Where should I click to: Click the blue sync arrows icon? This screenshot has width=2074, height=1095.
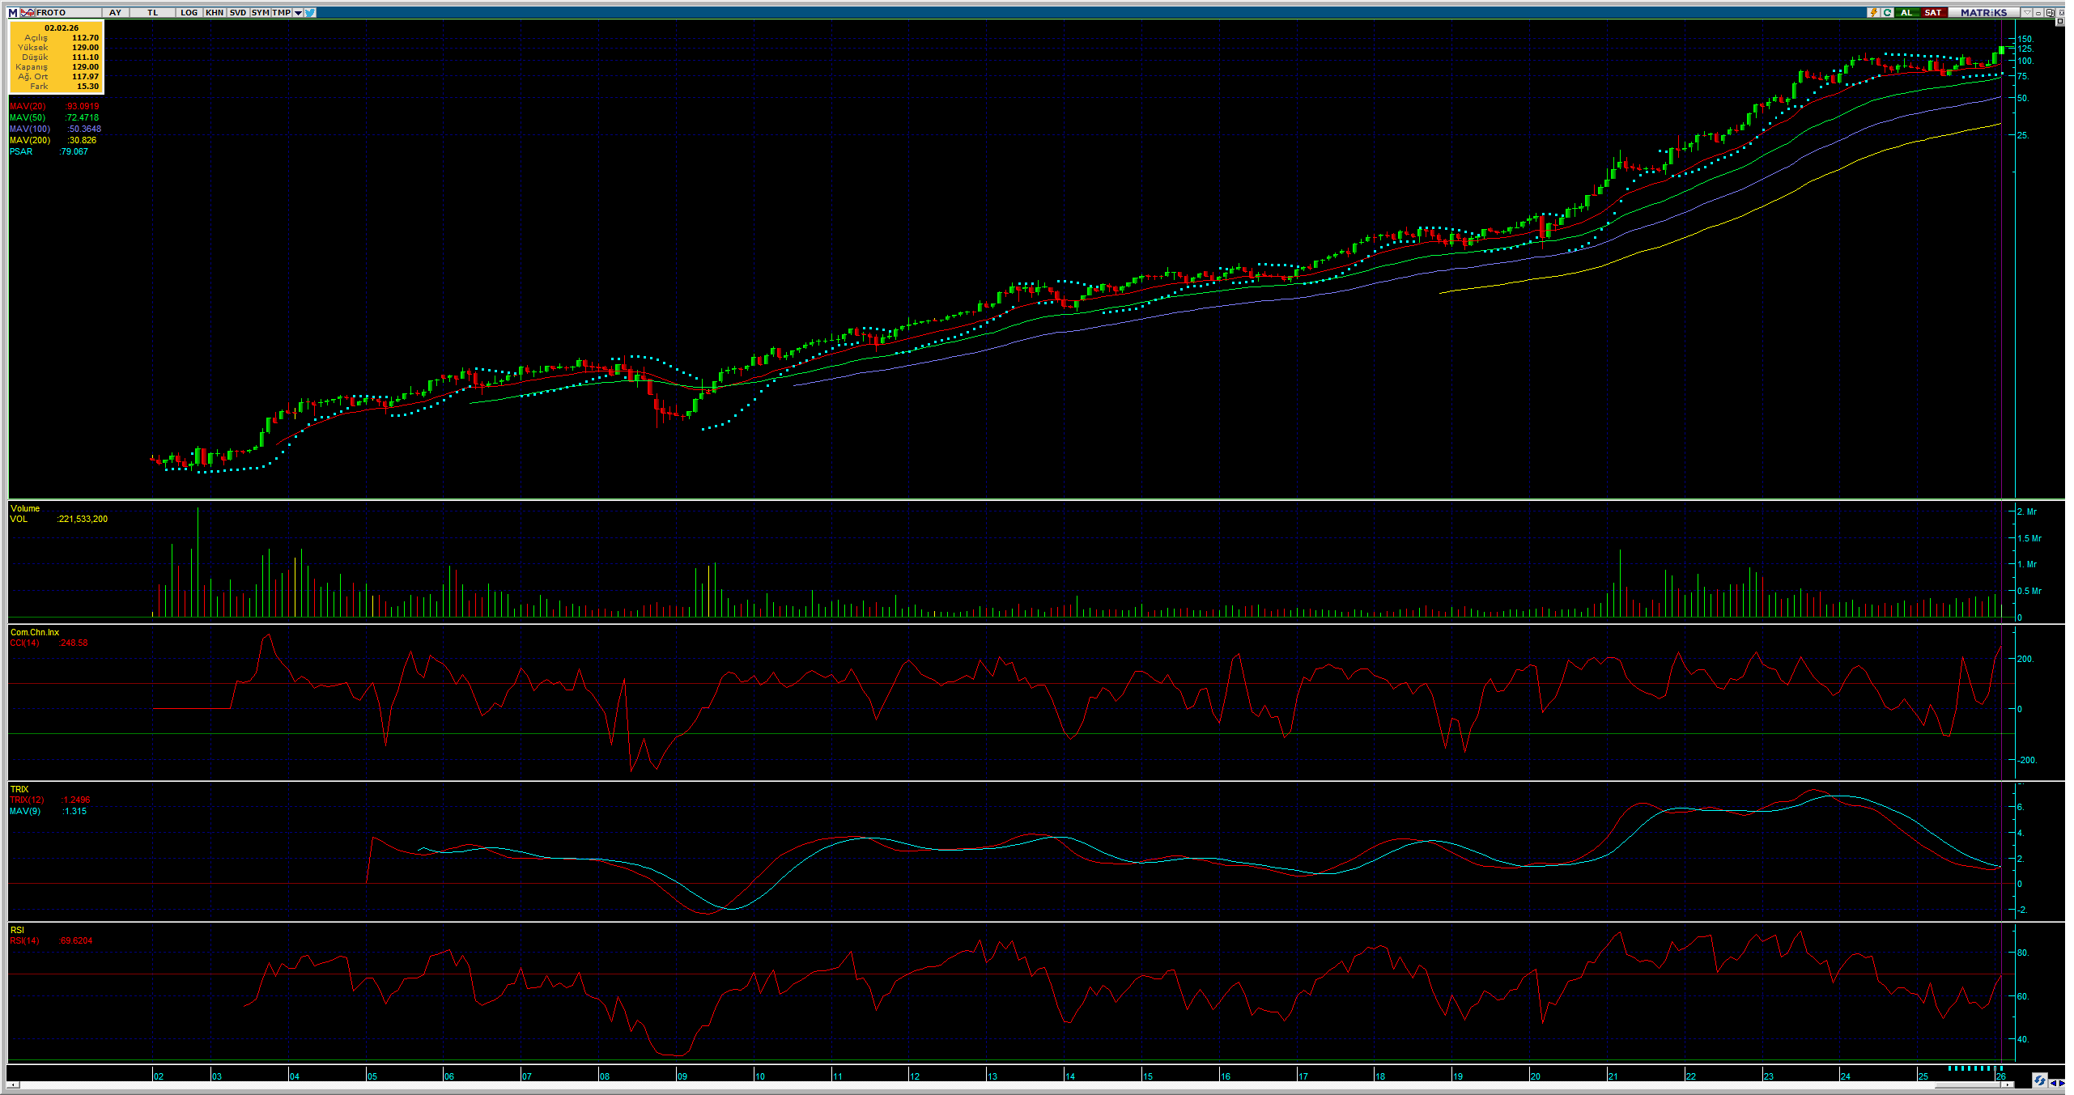click(2039, 1080)
